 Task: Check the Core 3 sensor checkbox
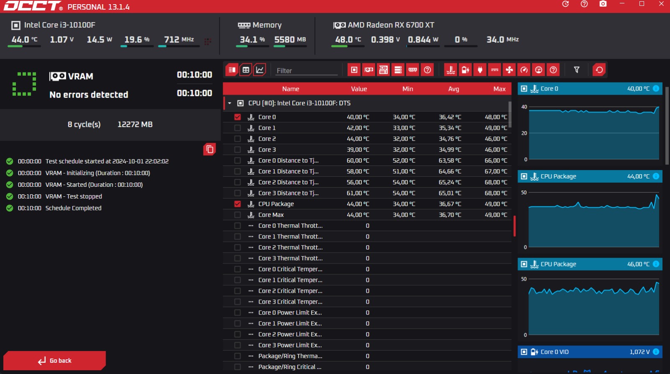[x=237, y=150]
